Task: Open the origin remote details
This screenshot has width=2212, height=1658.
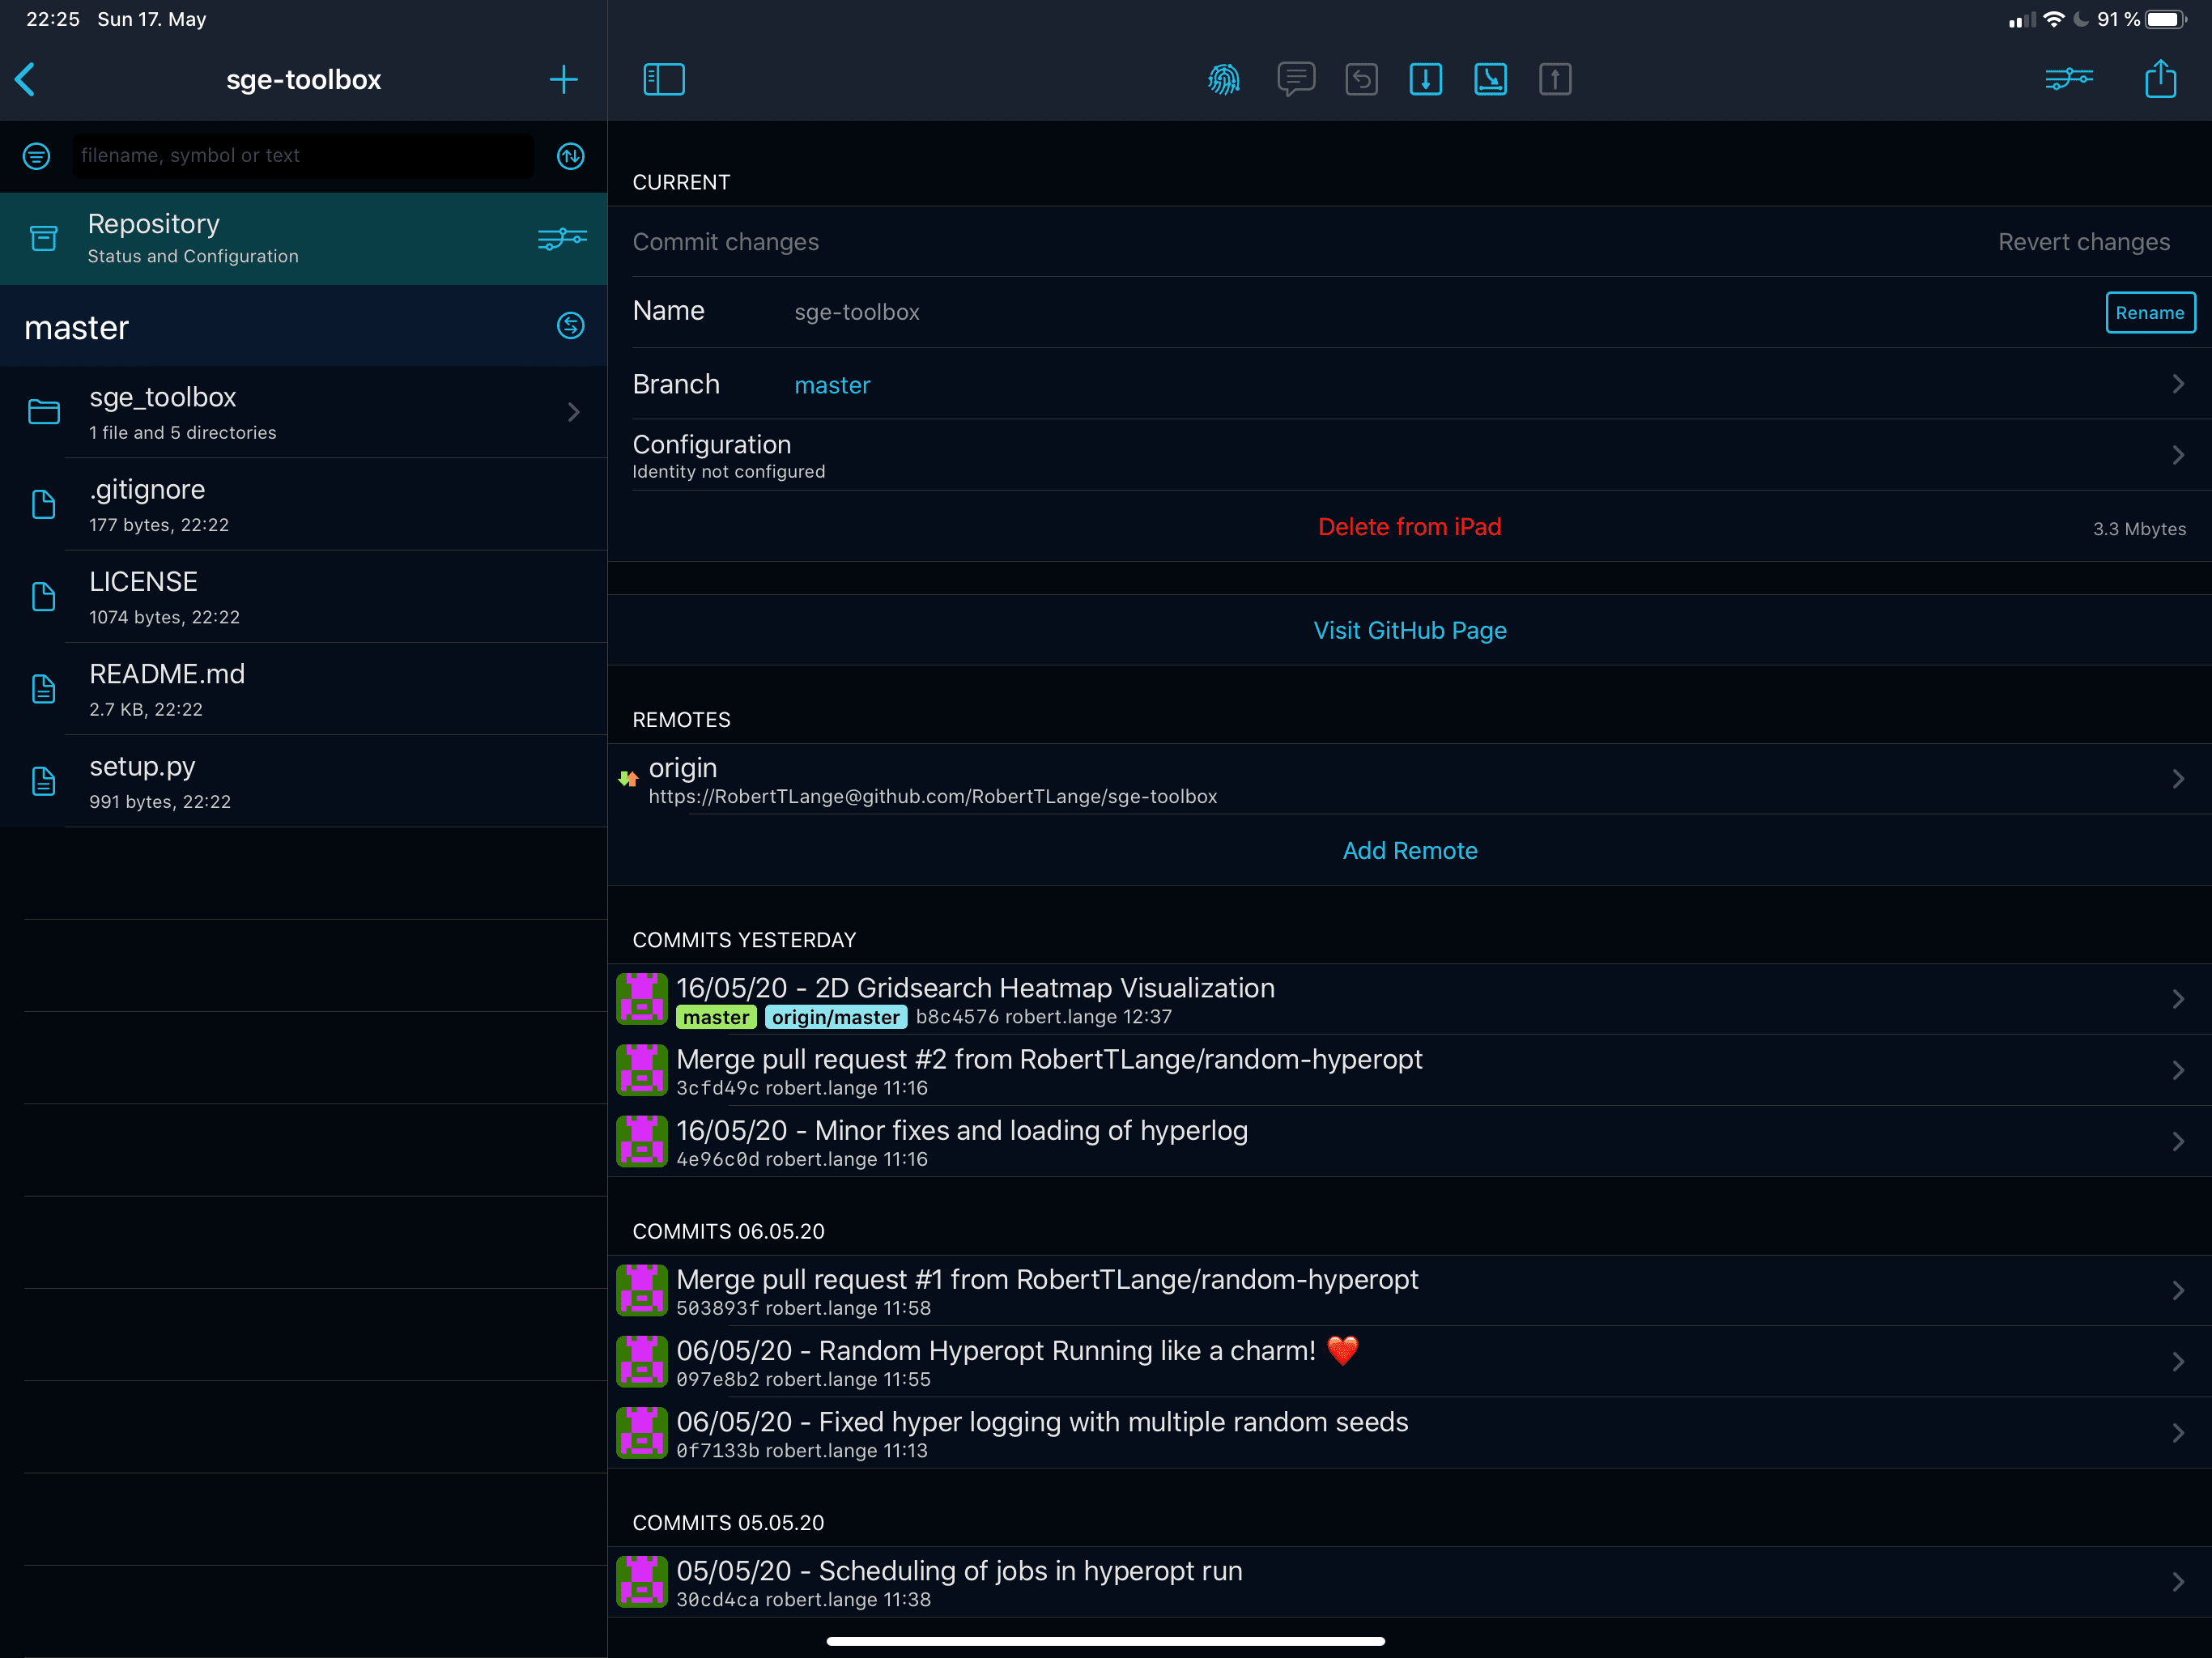Action: [x=1410, y=779]
